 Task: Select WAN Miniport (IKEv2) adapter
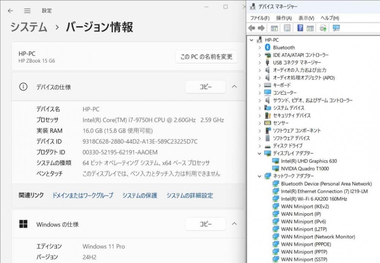click(x=305, y=207)
